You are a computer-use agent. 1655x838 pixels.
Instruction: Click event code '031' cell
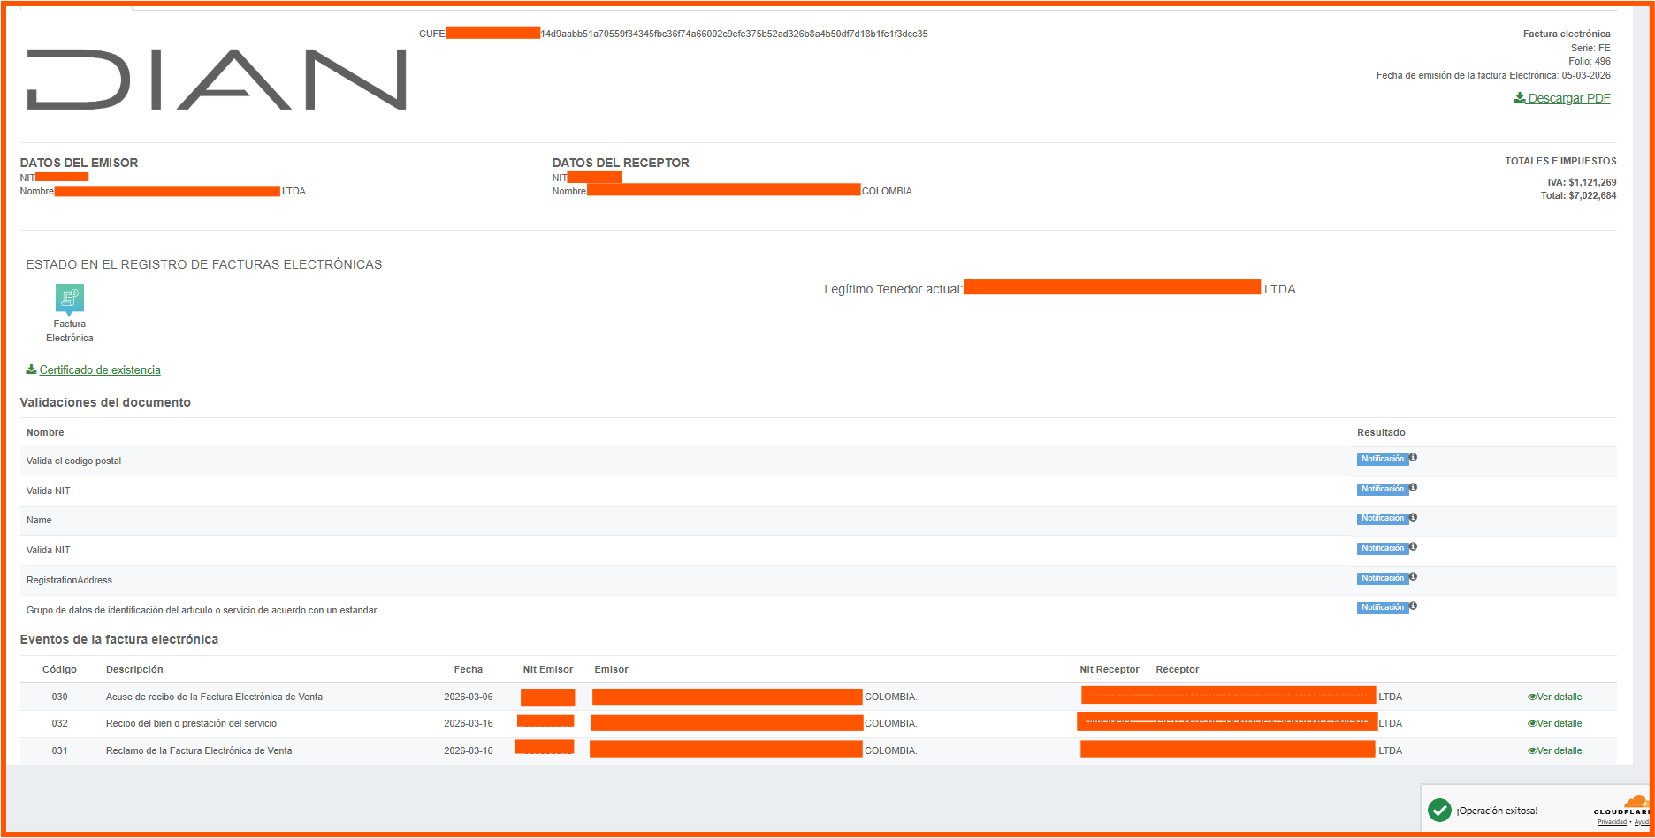[x=59, y=750]
